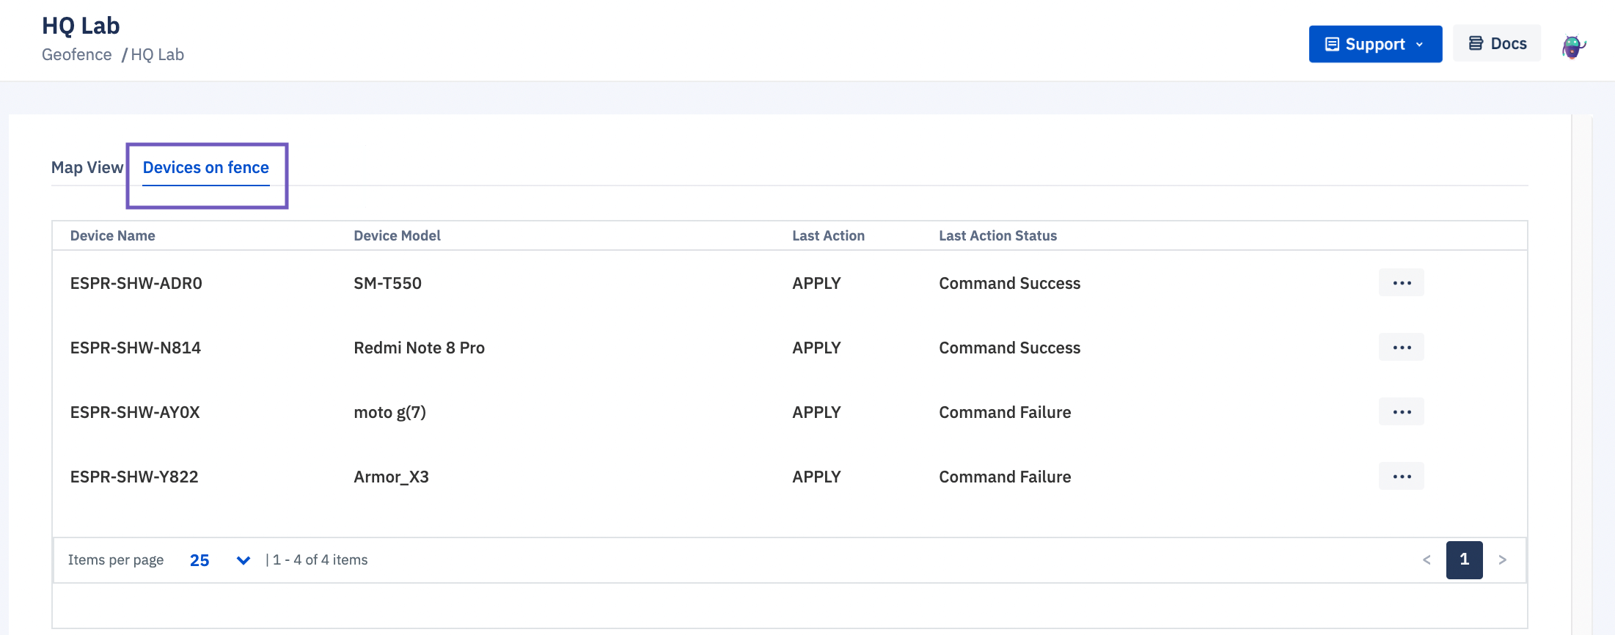Open more actions for ESPR-SHW-N814

pyautogui.click(x=1401, y=348)
